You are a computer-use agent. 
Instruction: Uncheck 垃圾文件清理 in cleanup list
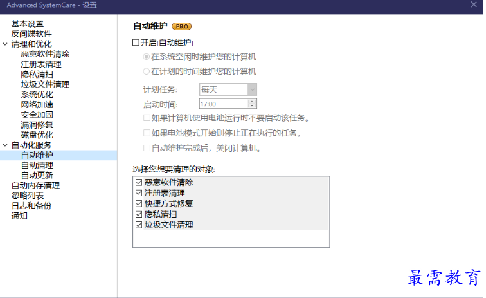pos(139,225)
